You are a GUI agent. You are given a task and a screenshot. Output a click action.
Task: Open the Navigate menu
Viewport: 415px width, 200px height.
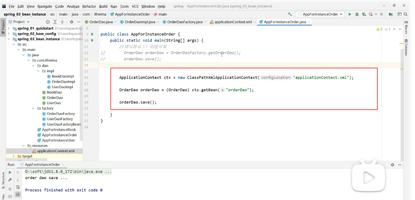[x=45, y=6]
